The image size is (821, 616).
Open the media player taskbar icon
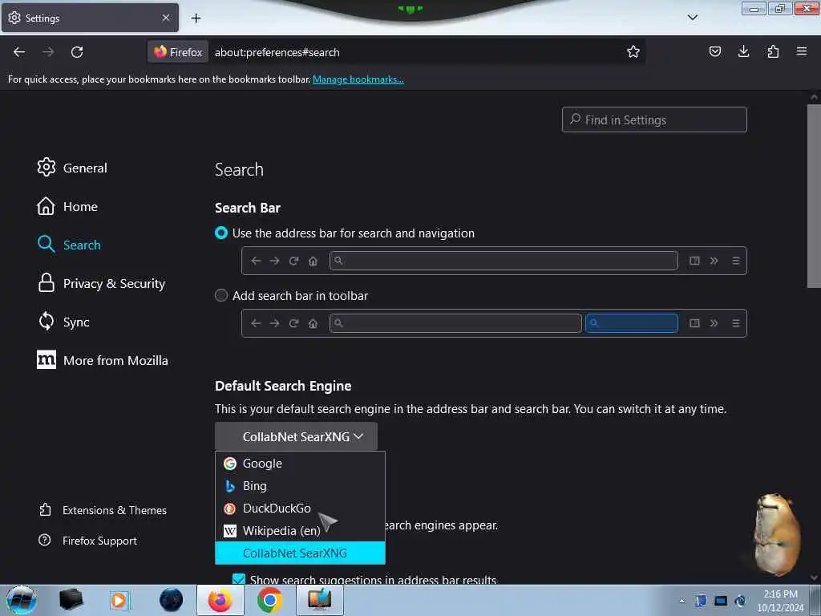(x=119, y=600)
